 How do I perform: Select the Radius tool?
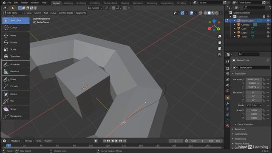tap(16, 94)
